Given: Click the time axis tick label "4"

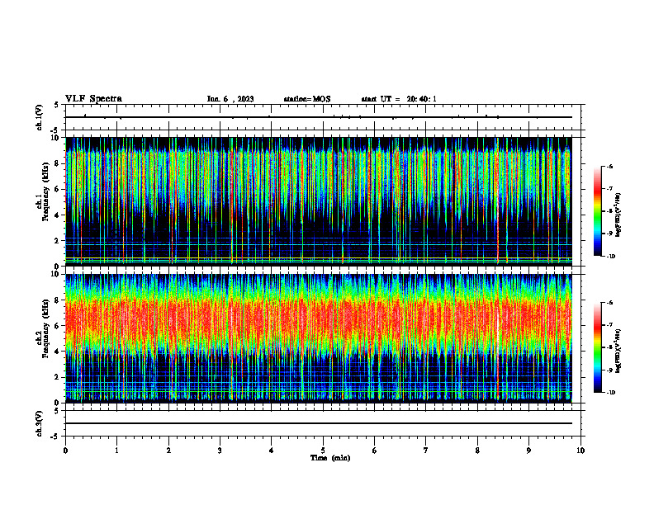Looking at the screenshot, I should point(272,451).
